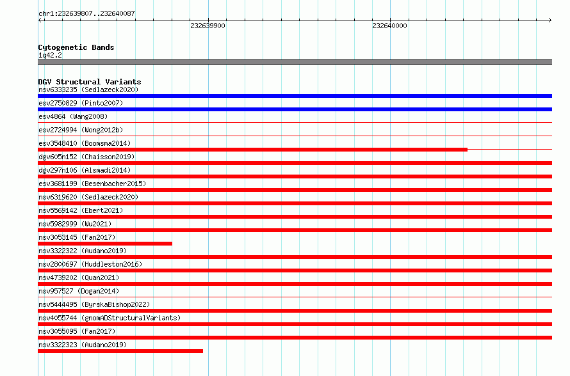Screen dimensions: 570x376
Task: Click the red bar for nsv4739202
Action: click(295, 284)
